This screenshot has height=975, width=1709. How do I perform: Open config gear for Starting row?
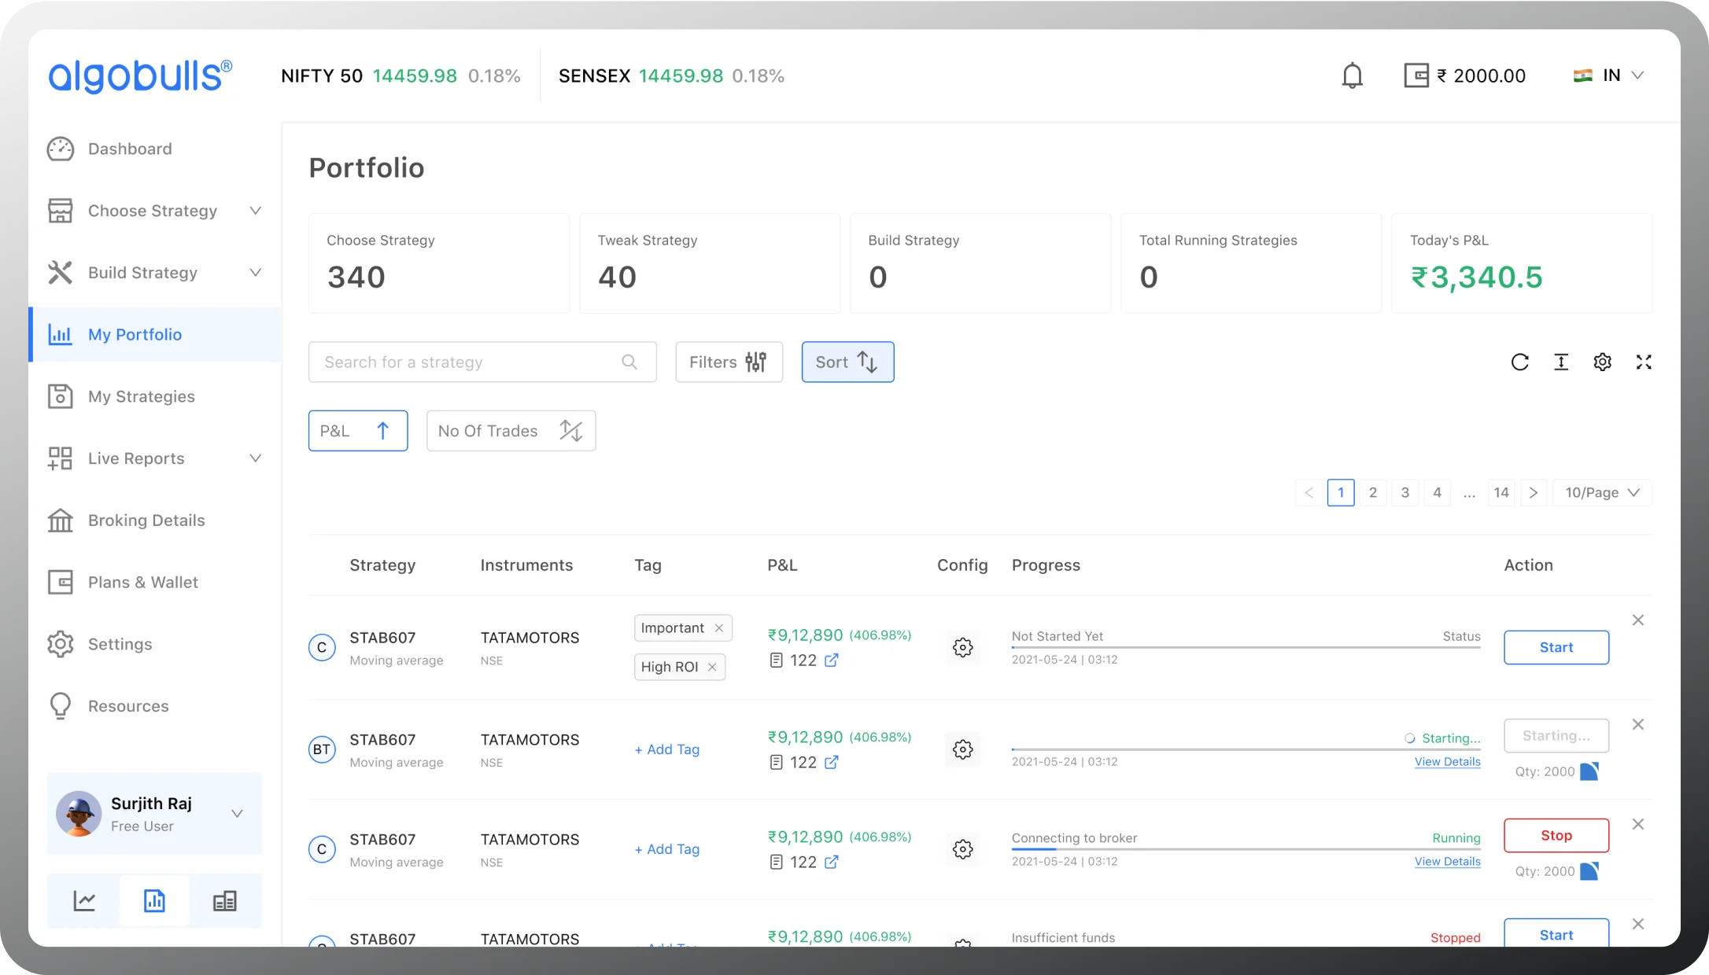[963, 749]
